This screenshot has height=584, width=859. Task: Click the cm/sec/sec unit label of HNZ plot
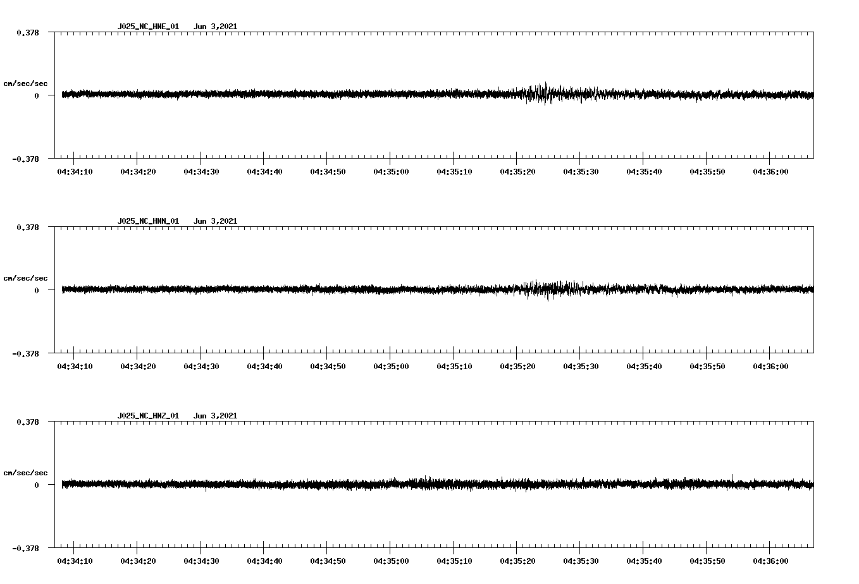pos(25,473)
